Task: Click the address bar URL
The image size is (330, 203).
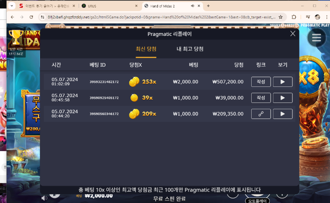Action: pos(161,17)
